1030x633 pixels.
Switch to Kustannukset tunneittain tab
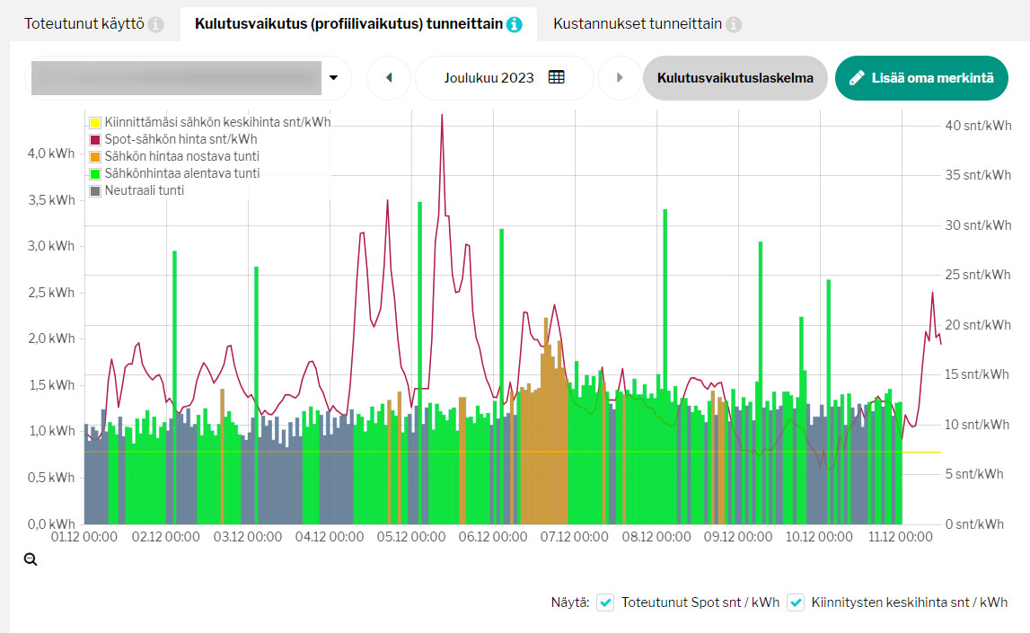(x=637, y=25)
